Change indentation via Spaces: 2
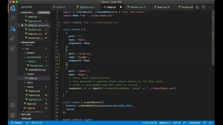 (x=165, y=123)
